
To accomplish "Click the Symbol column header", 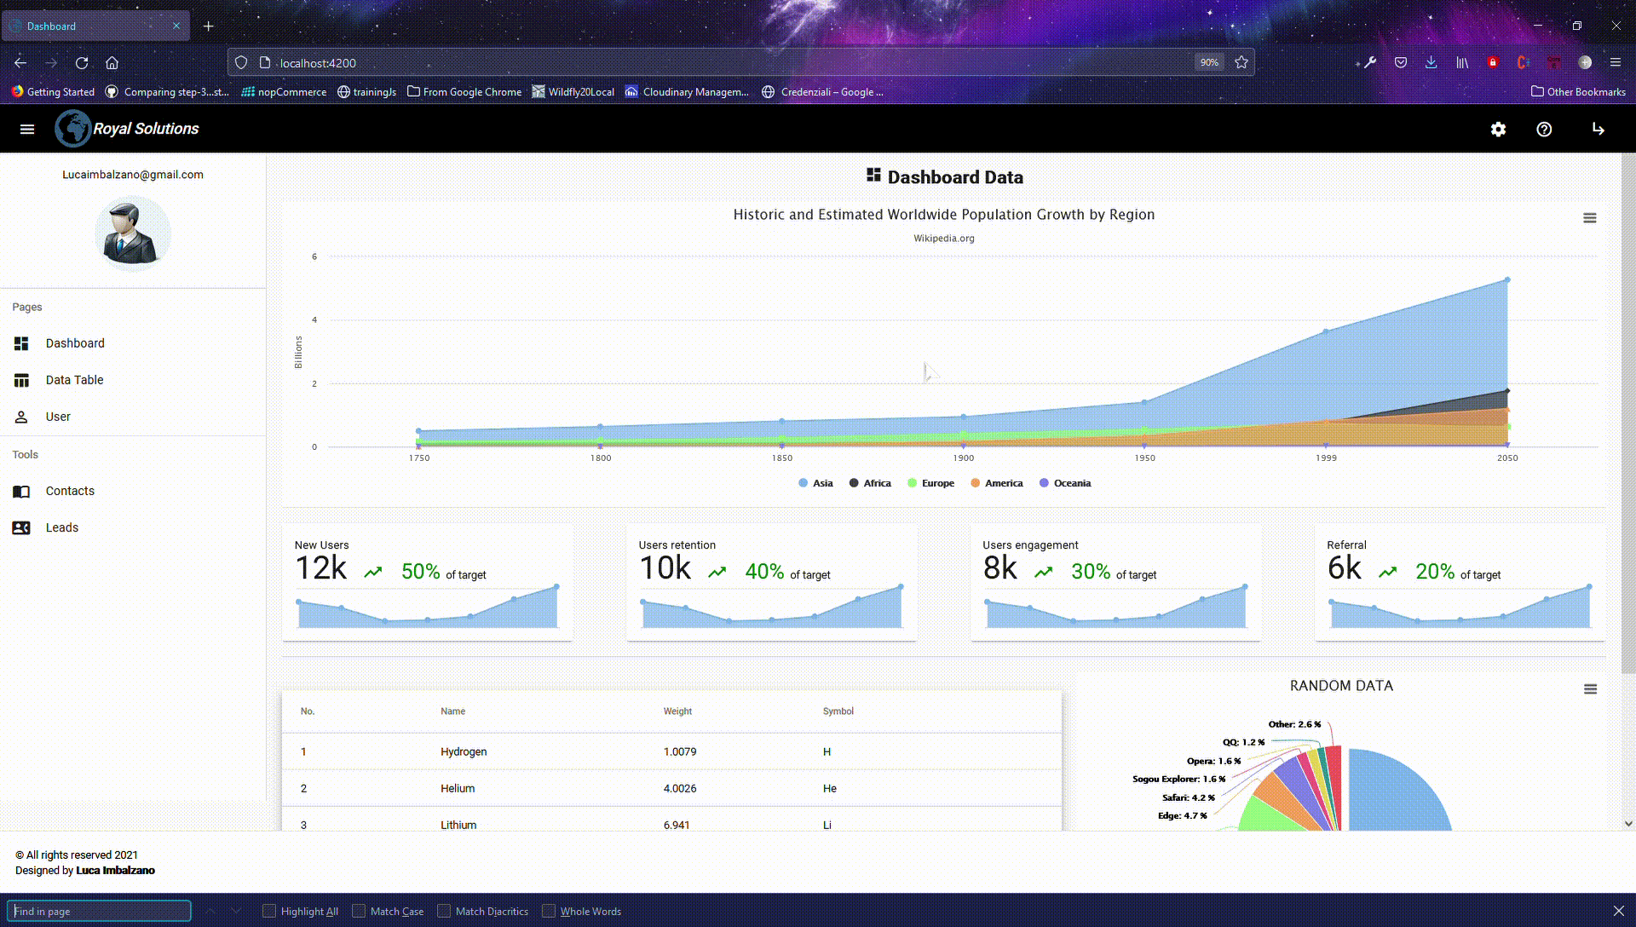I will pos(838,711).
